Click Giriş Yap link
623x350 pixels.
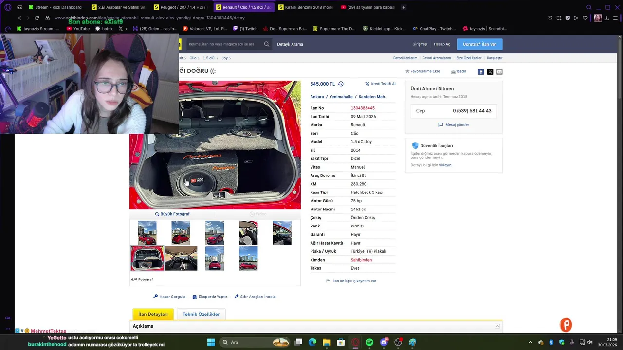click(420, 44)
